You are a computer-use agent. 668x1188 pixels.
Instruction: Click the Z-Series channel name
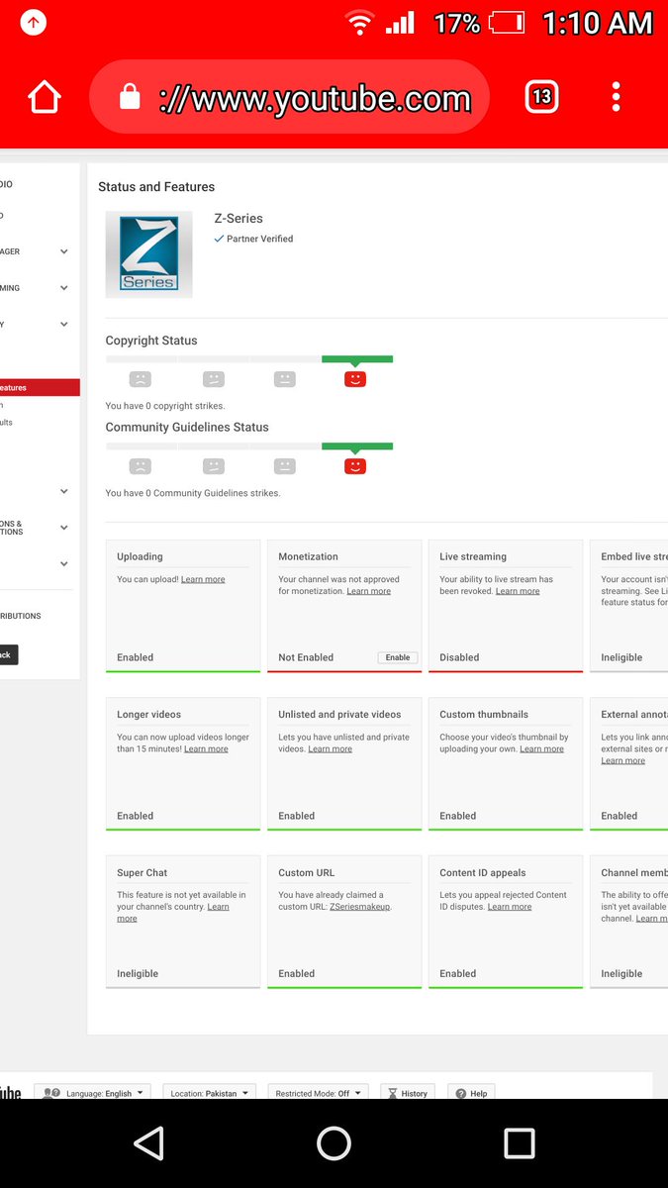click(x=239, y=218)
